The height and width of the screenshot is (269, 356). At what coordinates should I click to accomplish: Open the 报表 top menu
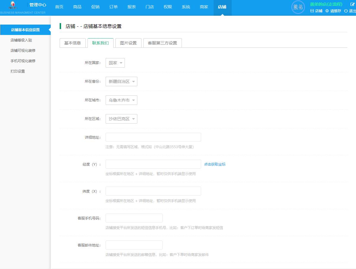pos(132,7)
